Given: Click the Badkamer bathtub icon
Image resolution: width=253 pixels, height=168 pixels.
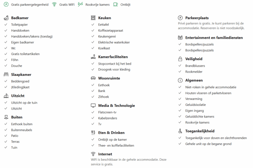Looking at the screenshot, I should click(x=6, y=18).
